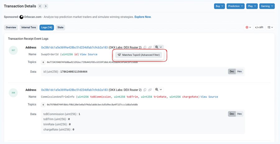Copy address icon in log 308
280x144 pixels.
pos(145,90)
